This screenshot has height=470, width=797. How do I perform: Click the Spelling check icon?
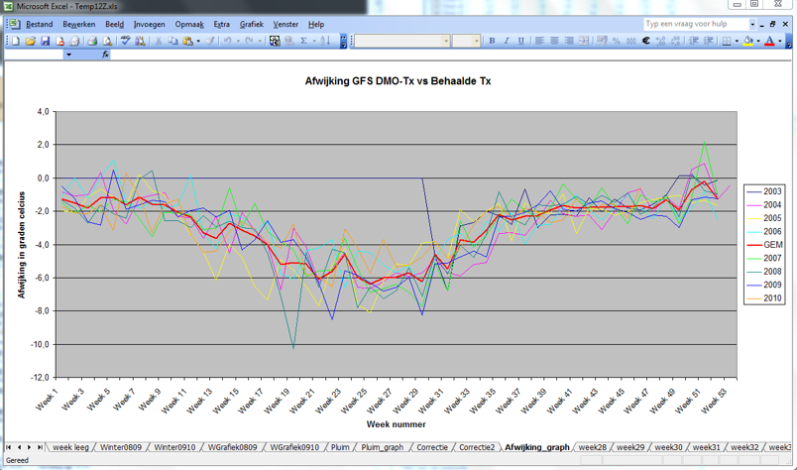pos(125,42)
